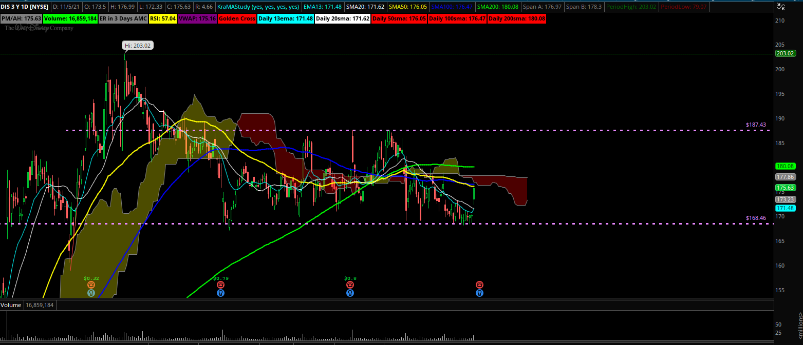The height and width of the screenshot is (345, 803).
Task: Click the 180.08 green price axis tag
Action: [x=787, y=166]
